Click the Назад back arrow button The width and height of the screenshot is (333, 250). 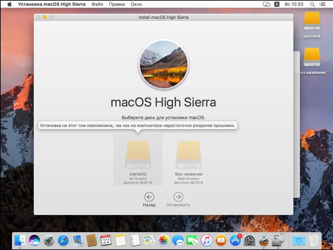click(149, 197)
